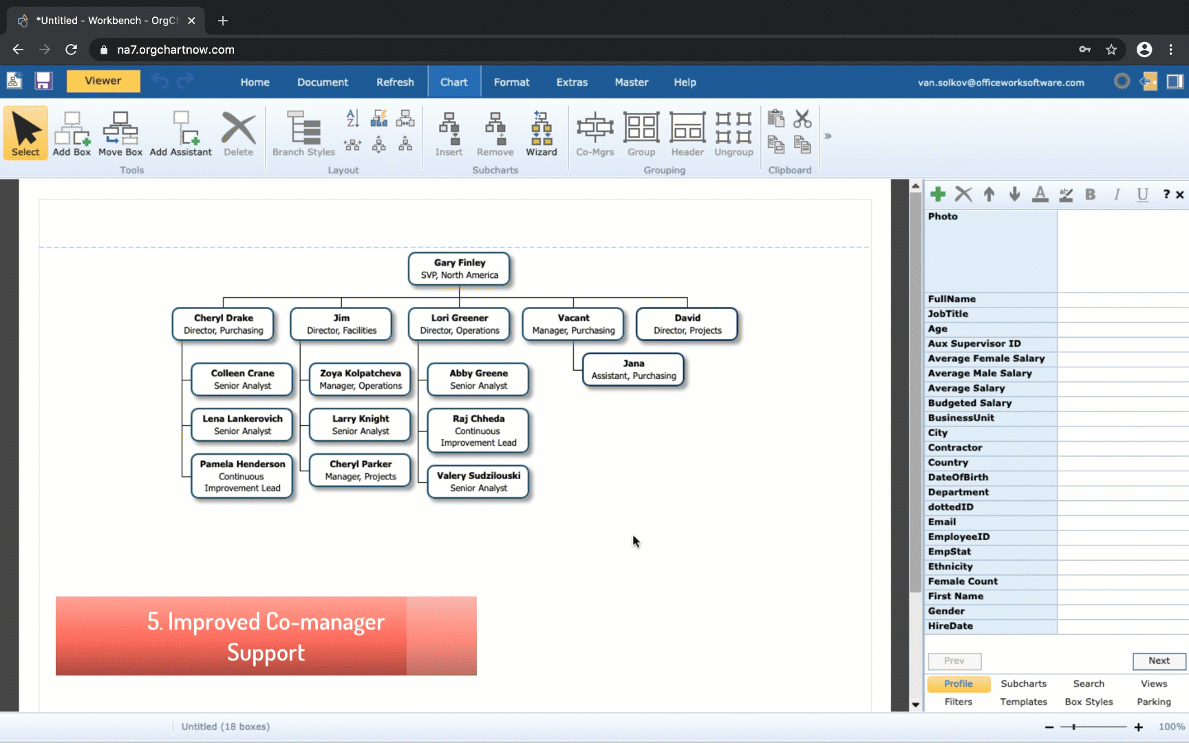Click the save diskette icon

click(x=43, y=81)
